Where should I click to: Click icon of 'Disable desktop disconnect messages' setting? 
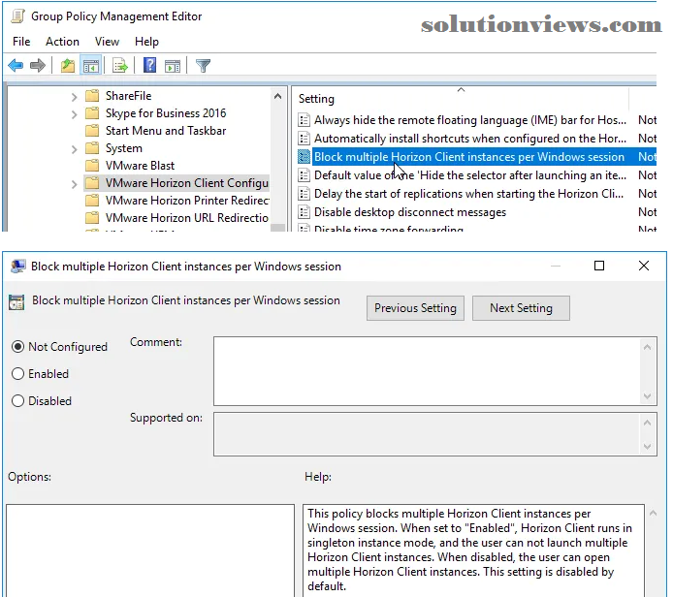pos(304,212)
